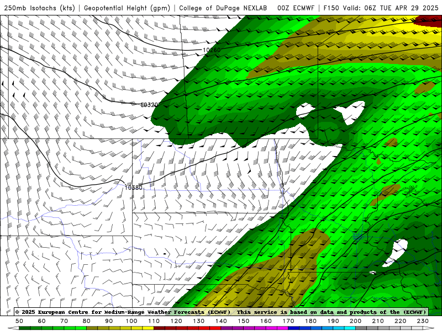Click the "70" value on the color scale
This screenshot has width=442, height=331.
(64, 321)
